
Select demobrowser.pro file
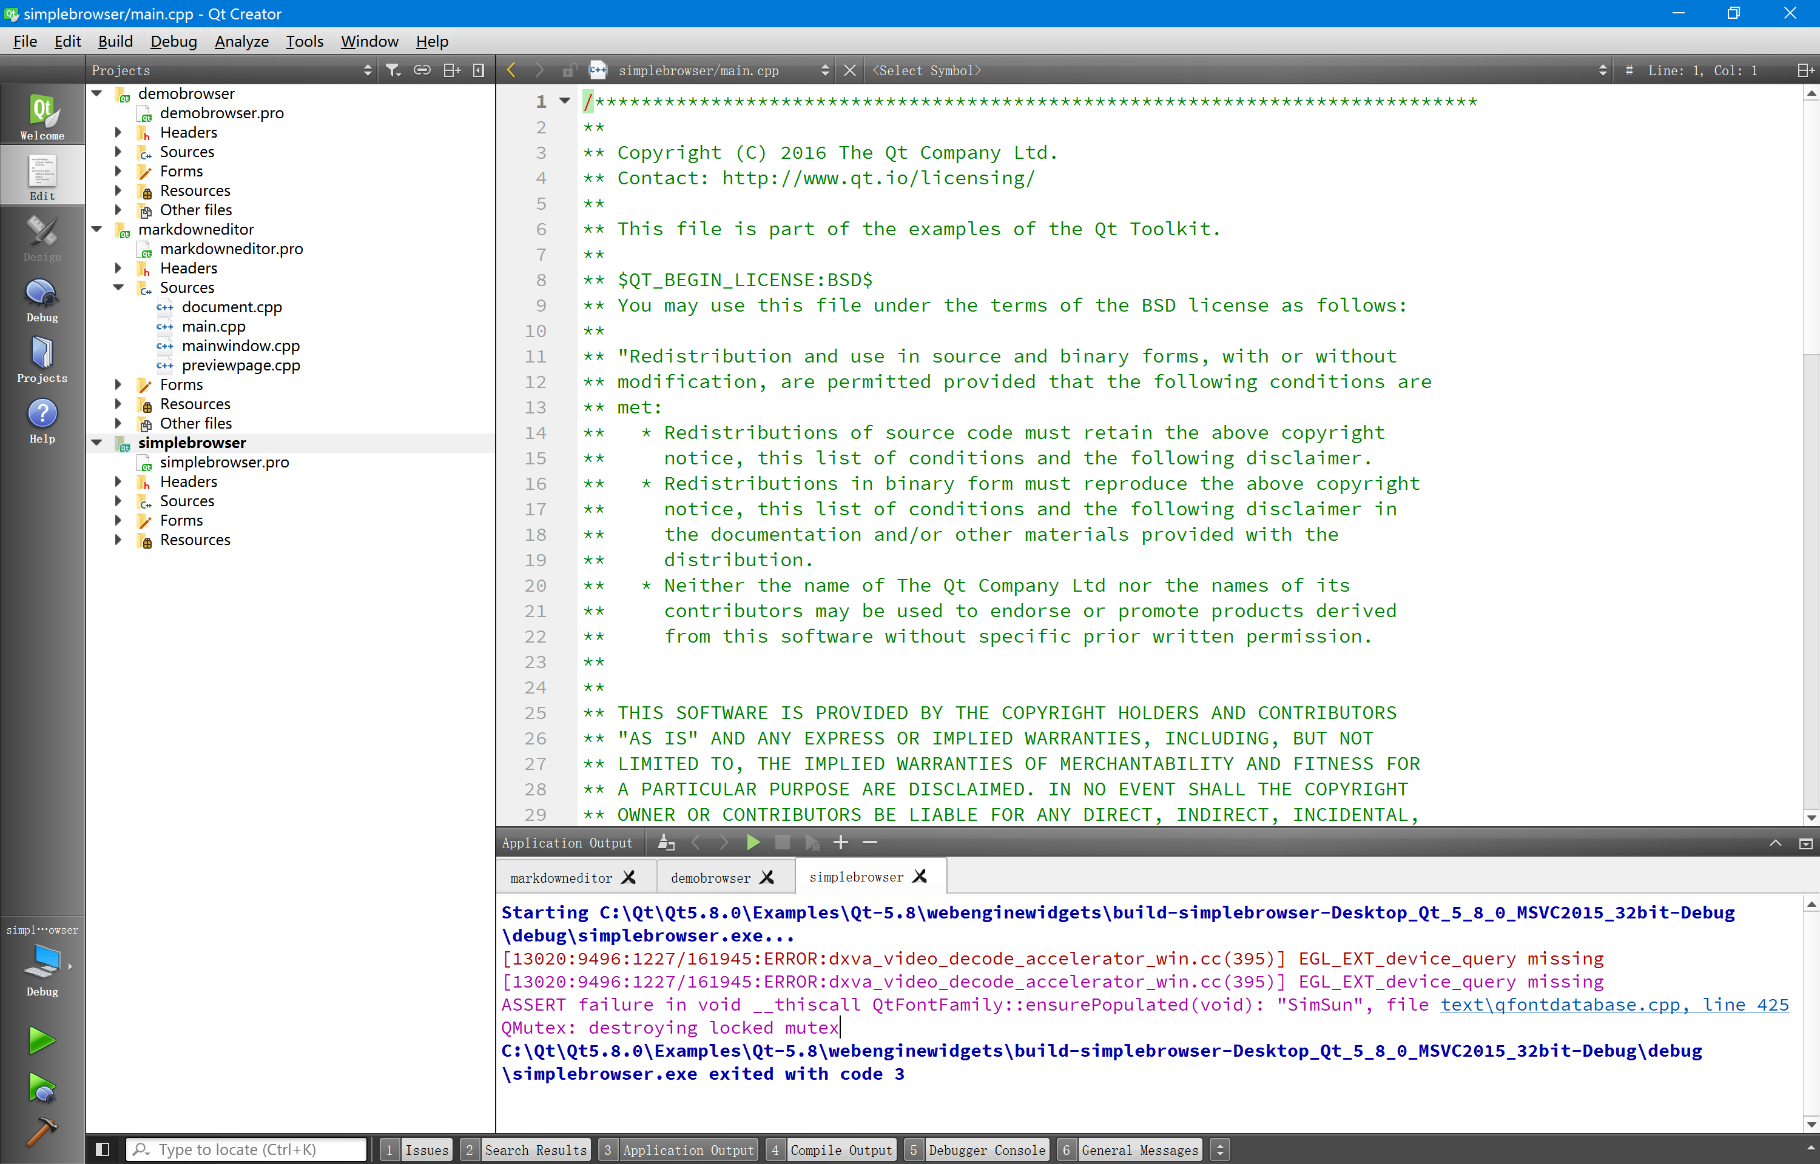(x=221, y=113)
